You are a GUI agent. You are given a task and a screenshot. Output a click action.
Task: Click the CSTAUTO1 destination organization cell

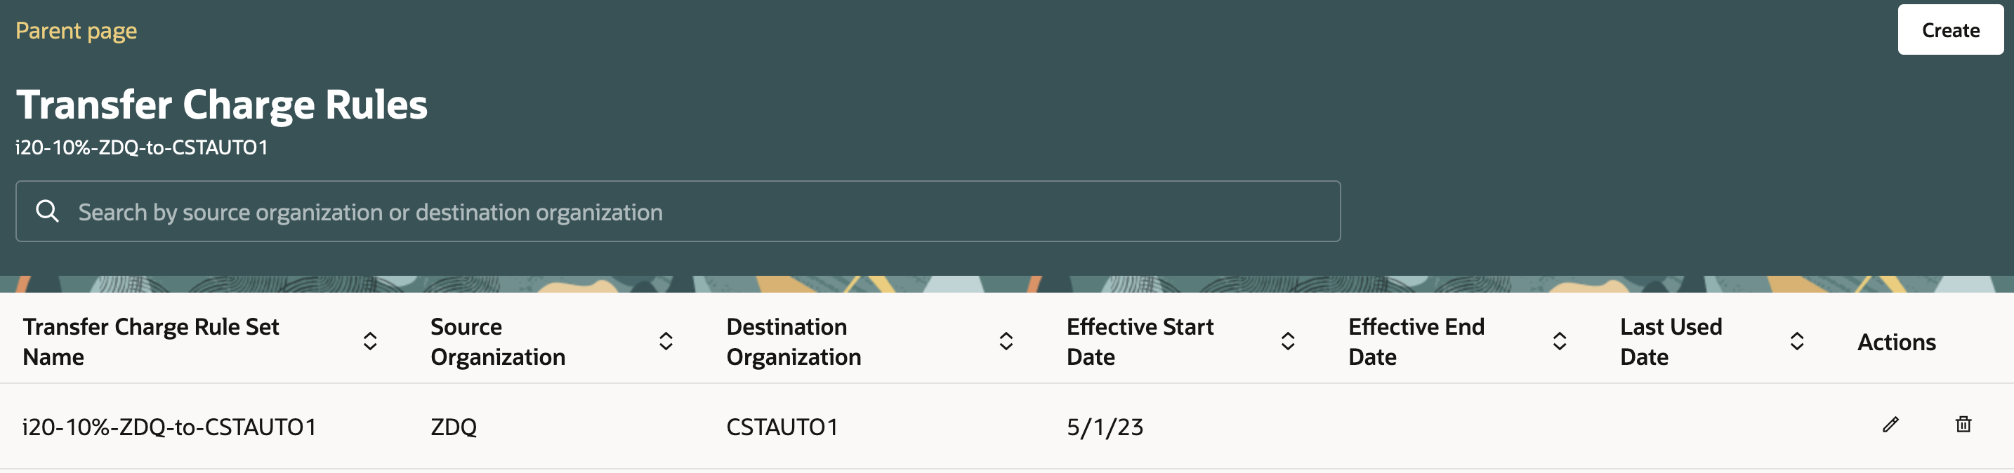(782, 427)
